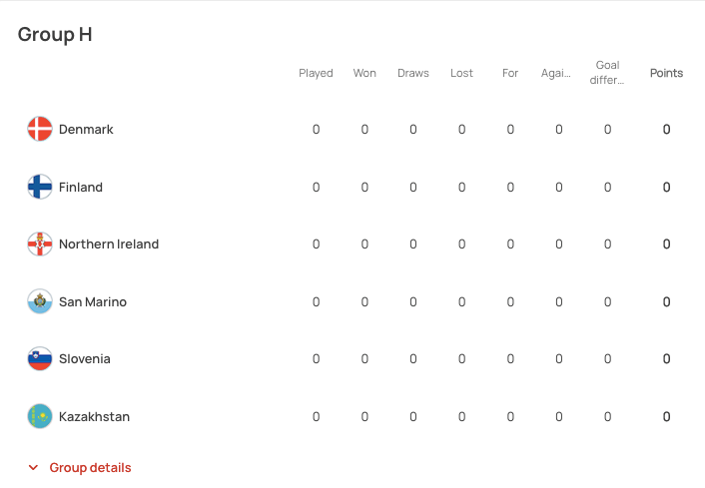Image resolution: width=705 pixels, height=488 pixels.
Task: Click the Draws column header
Action: point(412,73)
